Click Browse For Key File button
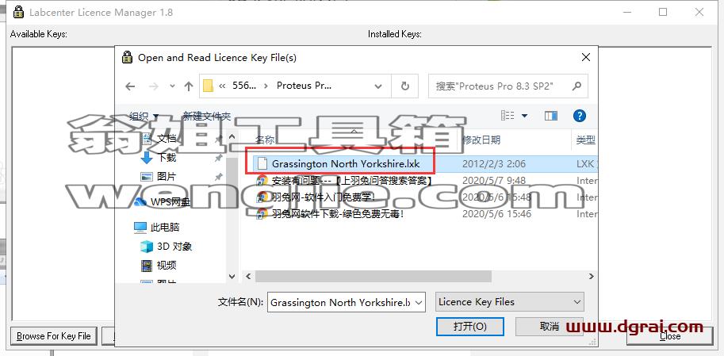Viewport: 724px width, 356px height. coord(54,336)
